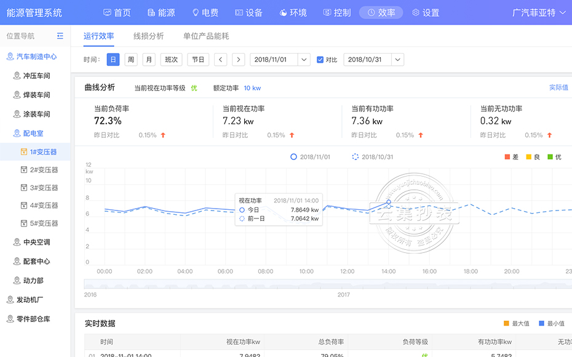This screenshot has width=572, height=357.
Task: Click the 1#变压器 transformer icon
Action: pyautogui.click(x=24, y=152)
